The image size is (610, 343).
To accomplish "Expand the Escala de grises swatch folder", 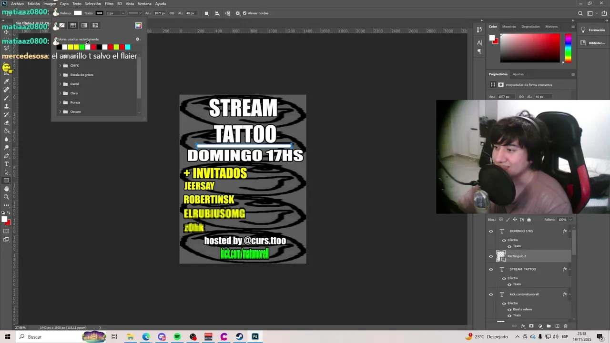I will point(60,75).
